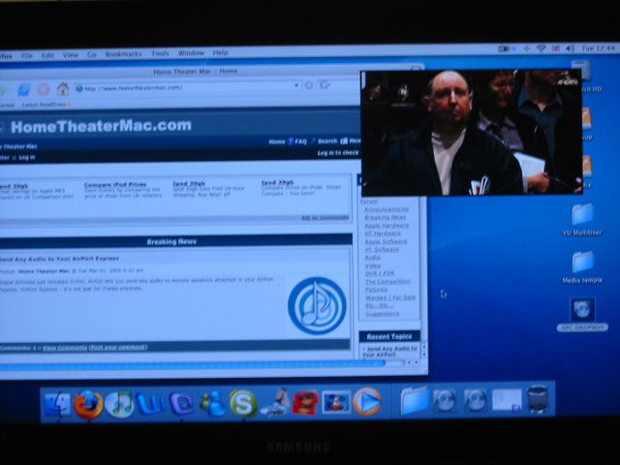
Task: Open the Pictures forum link
Action: coord(376,290)
